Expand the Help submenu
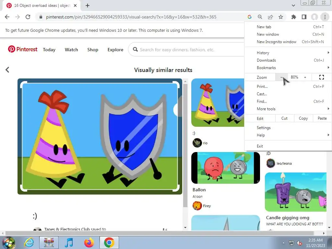This screenshot has width=332, height=249. [288, 135]
